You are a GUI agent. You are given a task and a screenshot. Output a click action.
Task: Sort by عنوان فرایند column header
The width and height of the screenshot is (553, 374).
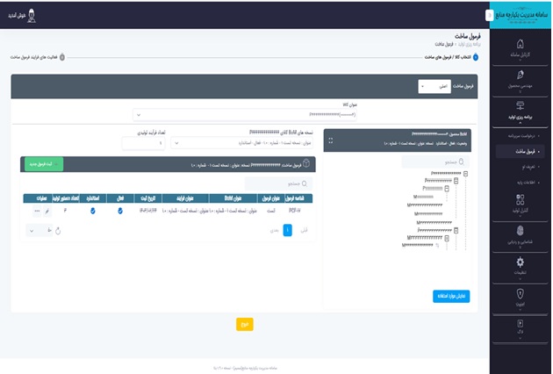click(185, 198)
